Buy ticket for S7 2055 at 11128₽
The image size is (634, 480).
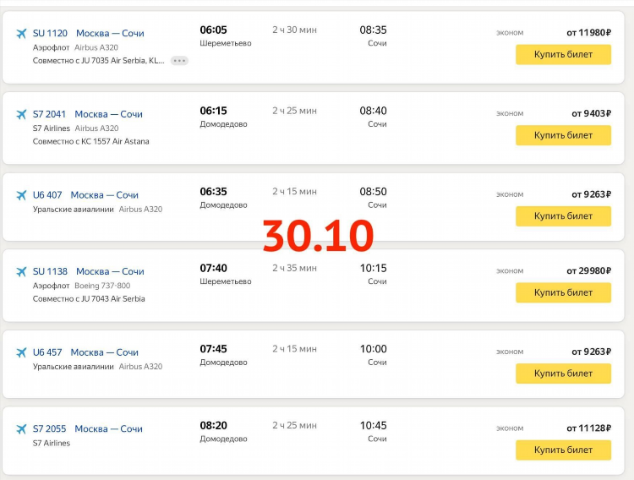(563, 450)
